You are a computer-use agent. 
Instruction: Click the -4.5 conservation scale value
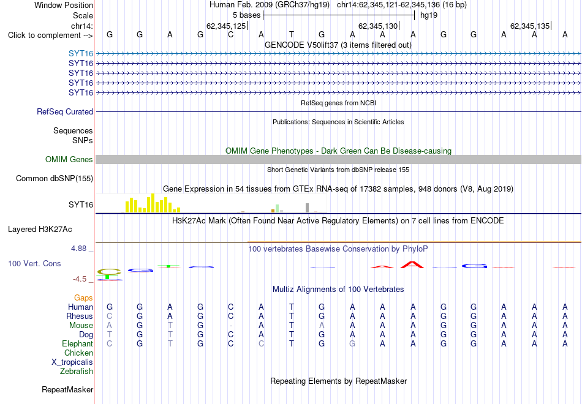click(x=80, y=279)
